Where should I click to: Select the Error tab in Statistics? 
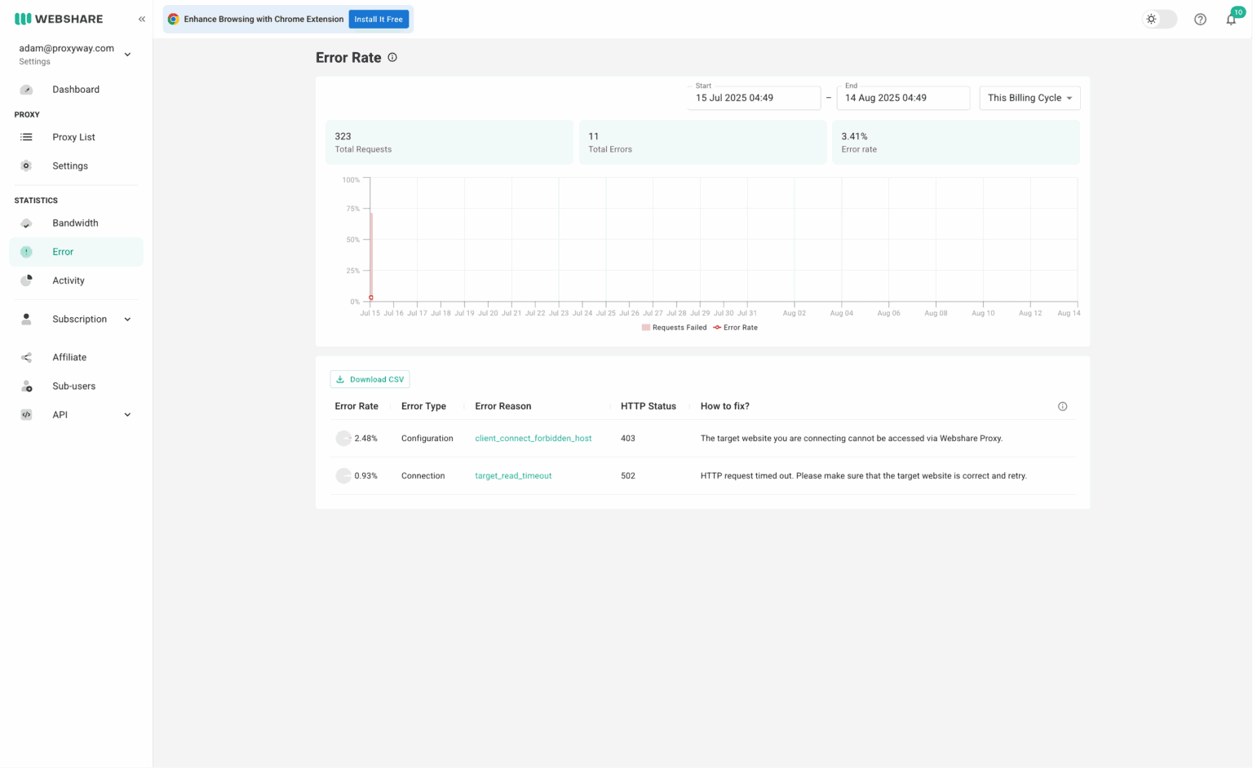(63, 252)
